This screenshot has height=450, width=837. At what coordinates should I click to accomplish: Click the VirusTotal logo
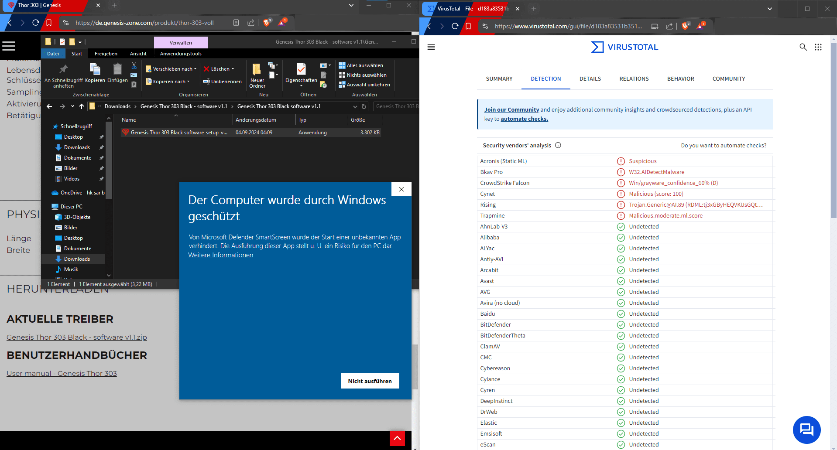[624, 47]
